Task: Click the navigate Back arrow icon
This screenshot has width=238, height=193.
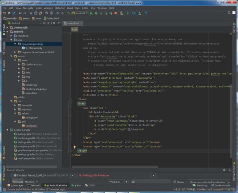Action: pyautogui.click(x=57, y=13)
